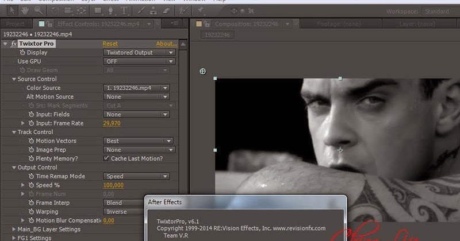Expand the FG1 Settings group
The height and width of the screenshot is (241, 460).
click(x=14, y=238)
